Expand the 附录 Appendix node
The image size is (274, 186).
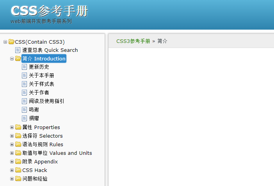[12, 162]
